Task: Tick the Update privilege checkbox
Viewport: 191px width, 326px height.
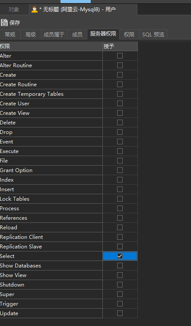Action: [120, 313]
